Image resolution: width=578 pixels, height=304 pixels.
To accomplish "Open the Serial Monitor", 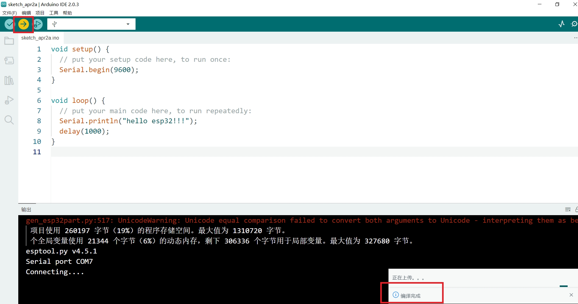I will (574, 24).
